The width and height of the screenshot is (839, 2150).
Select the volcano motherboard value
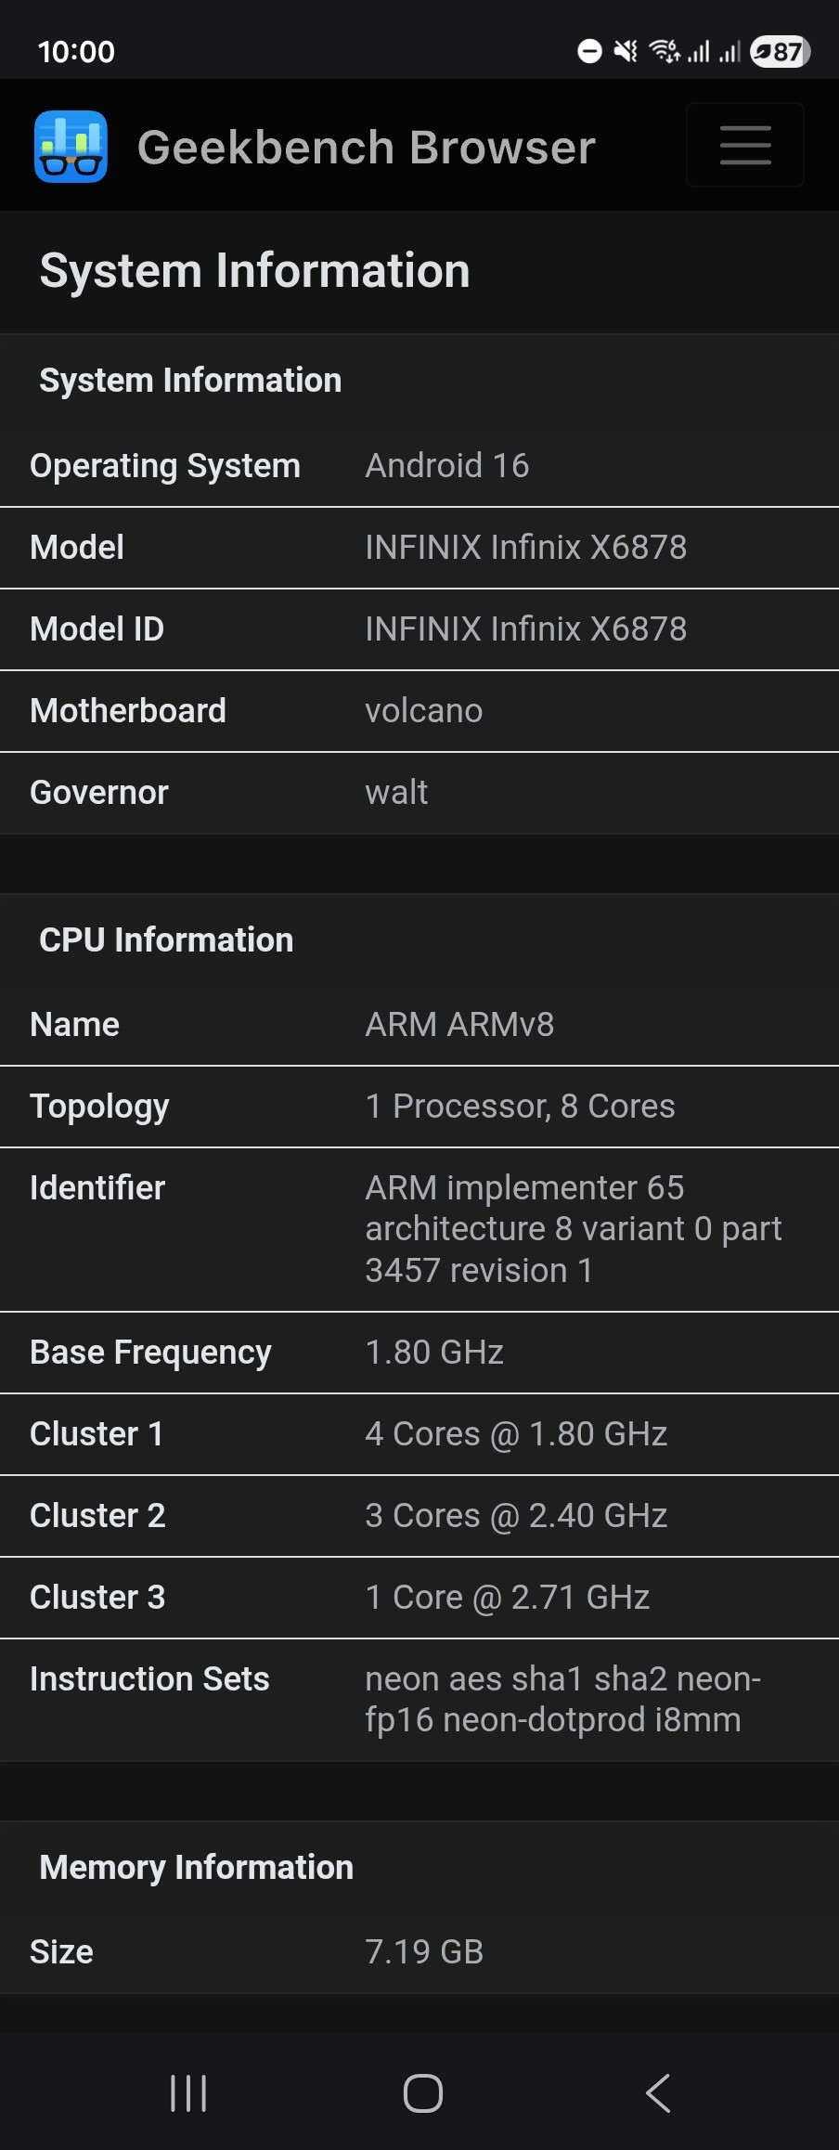pyautogui.click(x=423, y=711)
